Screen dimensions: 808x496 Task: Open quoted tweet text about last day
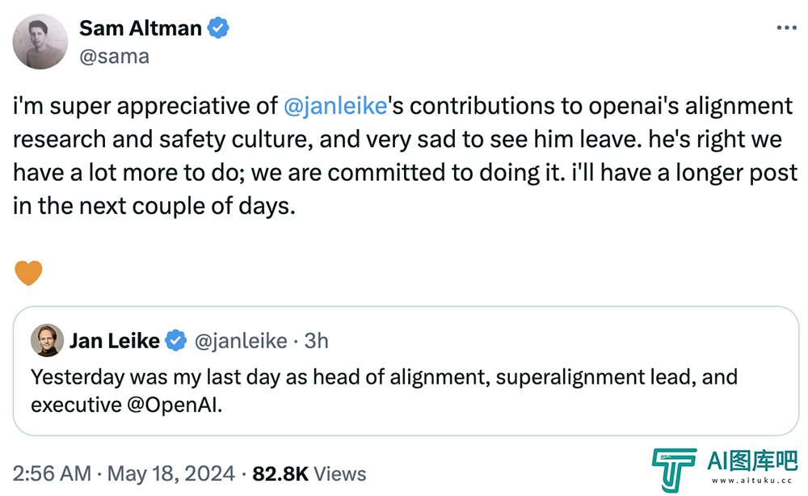coord(384,391)
